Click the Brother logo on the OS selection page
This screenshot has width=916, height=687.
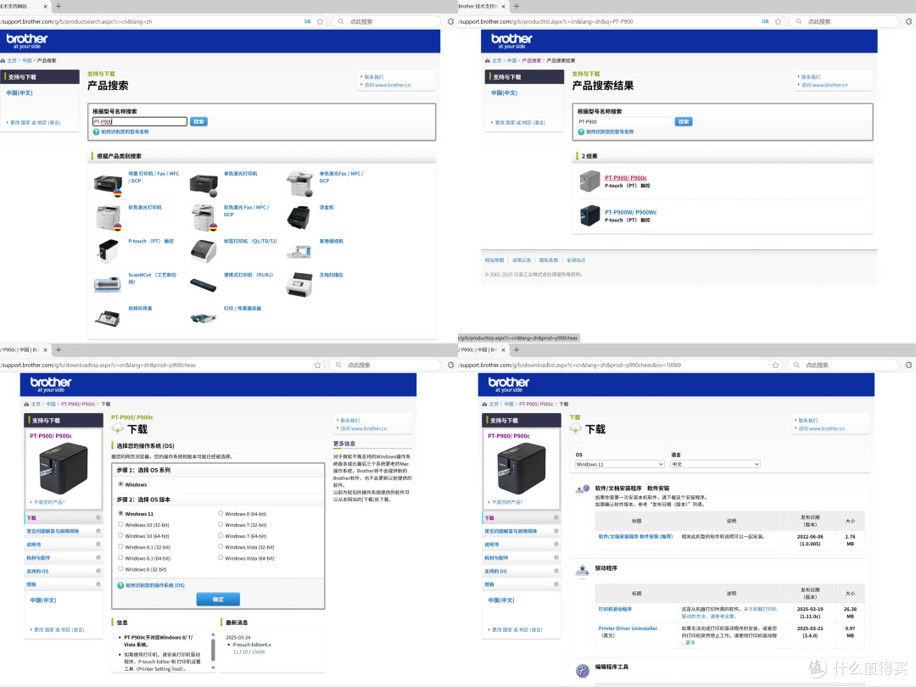pyautogui.click(x=51, y=384)
